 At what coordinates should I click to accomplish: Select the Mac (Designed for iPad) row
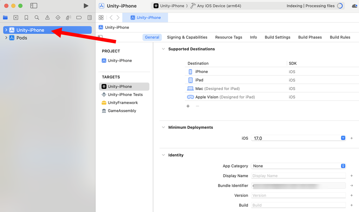coord(272,88)
